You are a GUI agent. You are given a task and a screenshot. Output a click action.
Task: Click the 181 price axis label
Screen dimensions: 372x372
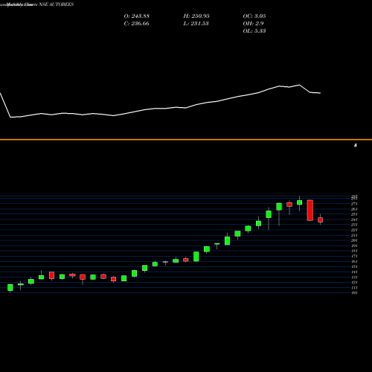[354, 251]
